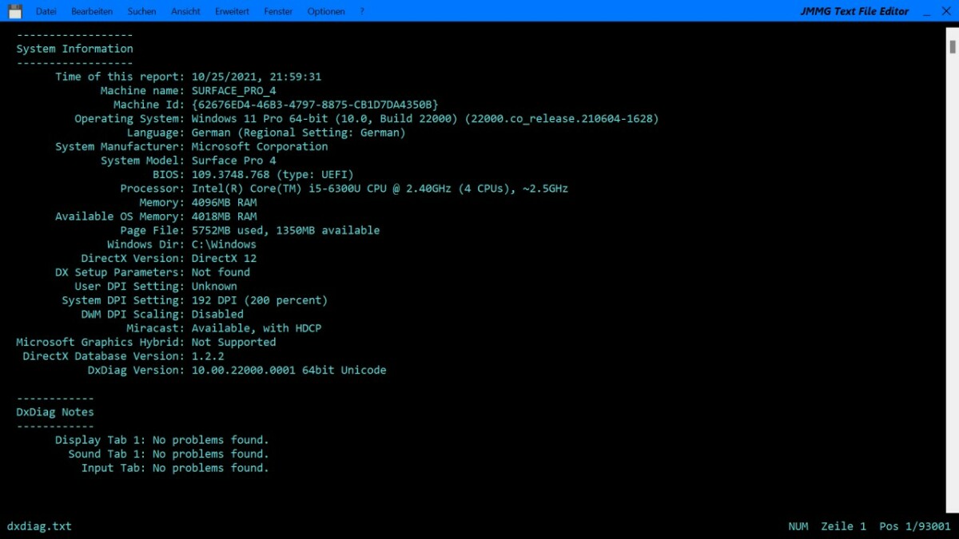Screen dimensions: 959x539
Task: Open the Erweitert menu
Action: (232, 10)
